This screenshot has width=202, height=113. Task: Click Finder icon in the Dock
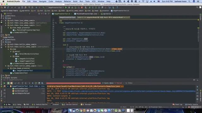point(70,110)
